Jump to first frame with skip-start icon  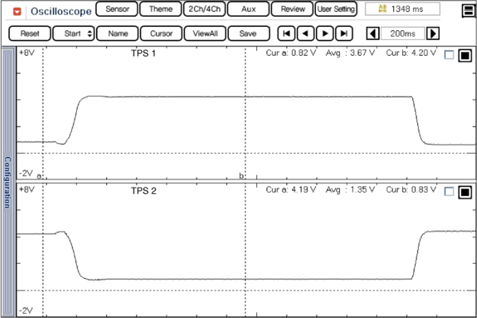[286, 33]
